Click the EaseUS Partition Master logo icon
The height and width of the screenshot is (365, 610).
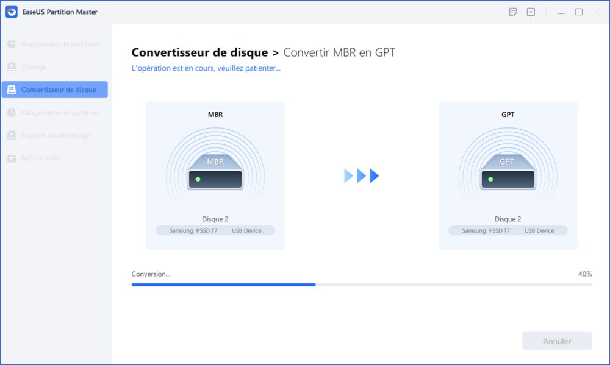12,12
